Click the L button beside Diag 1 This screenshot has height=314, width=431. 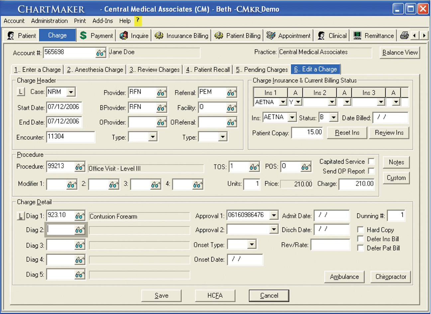click(21, 216)
